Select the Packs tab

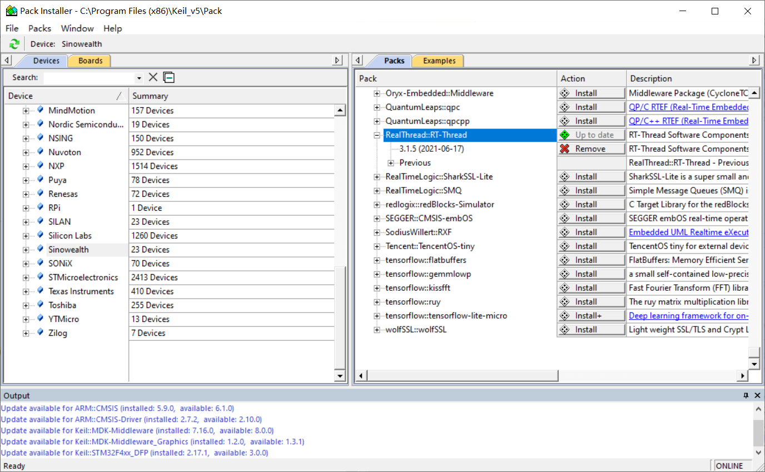pos(394,61)
